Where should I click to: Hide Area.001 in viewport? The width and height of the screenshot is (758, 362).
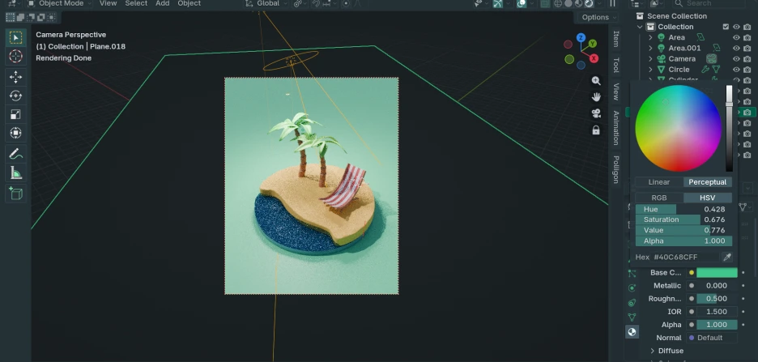coord(736,48)
